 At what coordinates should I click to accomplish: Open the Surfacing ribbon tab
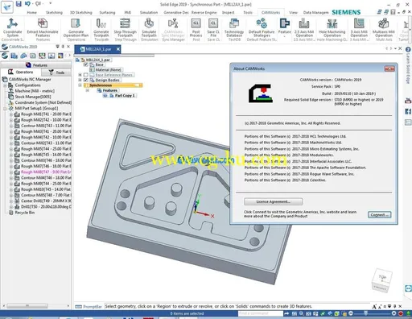coord(107,12)
